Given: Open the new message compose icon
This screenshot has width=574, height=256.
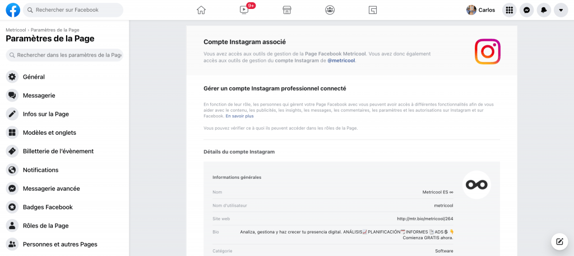Looking at the screenshot, I should click(559, 241).
